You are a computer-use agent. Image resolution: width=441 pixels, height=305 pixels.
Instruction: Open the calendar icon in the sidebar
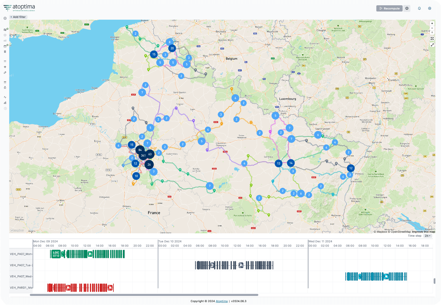(5, 46)
